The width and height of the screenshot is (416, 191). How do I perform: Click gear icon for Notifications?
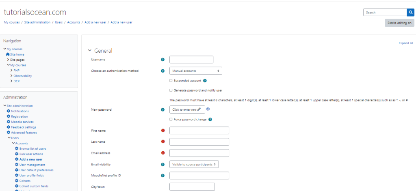(x=8, y=111)
